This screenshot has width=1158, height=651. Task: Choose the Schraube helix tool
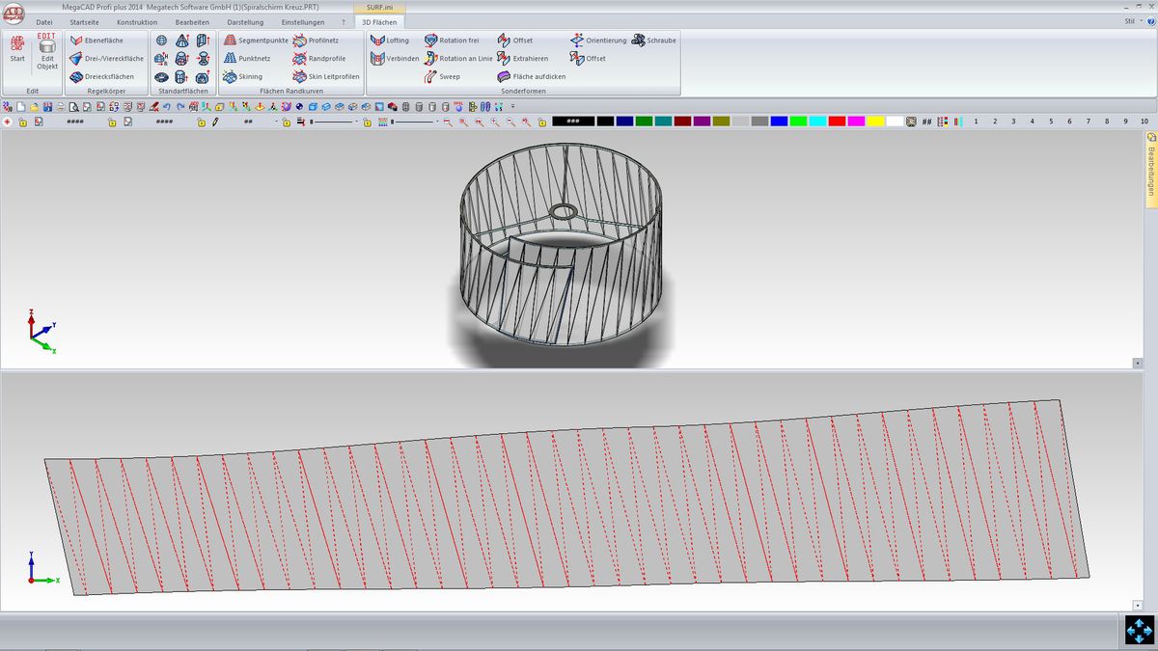(x=654, y=41)
